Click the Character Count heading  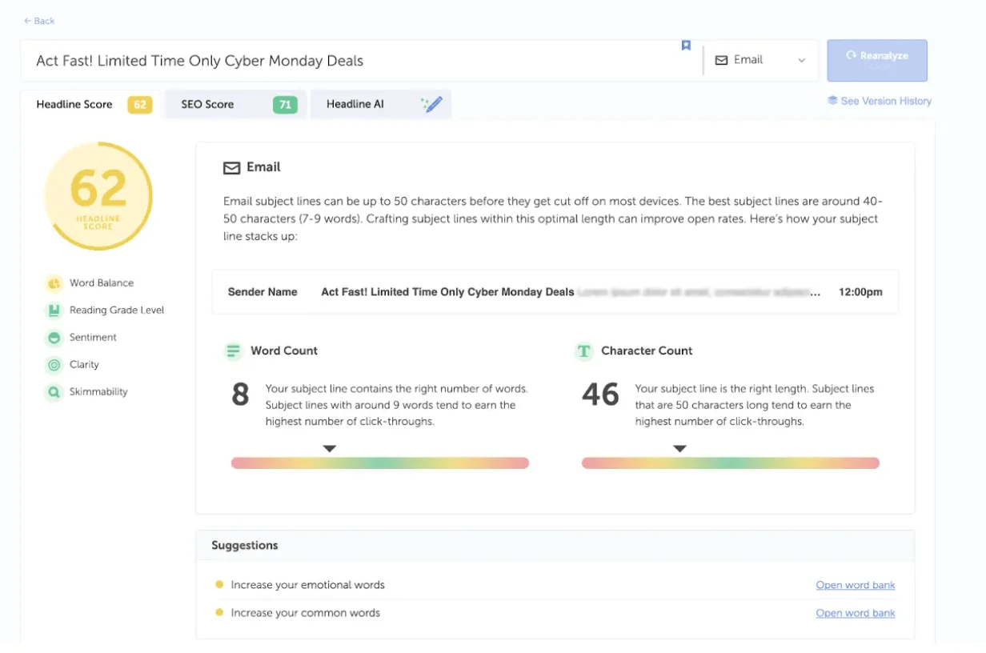647,351
